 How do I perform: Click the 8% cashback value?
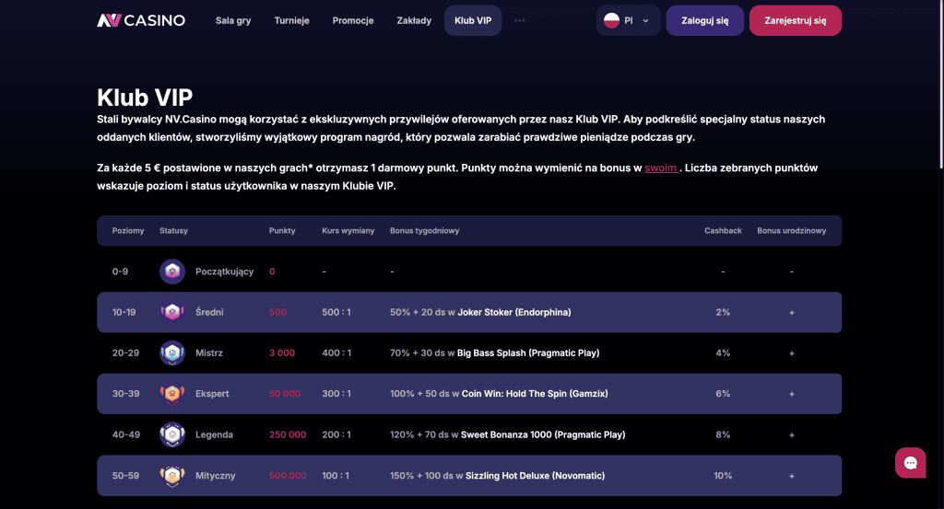coord(723,434)
